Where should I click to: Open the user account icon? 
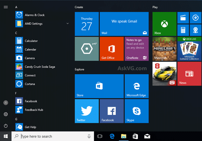pyautogui.click(x=6, y=103)
